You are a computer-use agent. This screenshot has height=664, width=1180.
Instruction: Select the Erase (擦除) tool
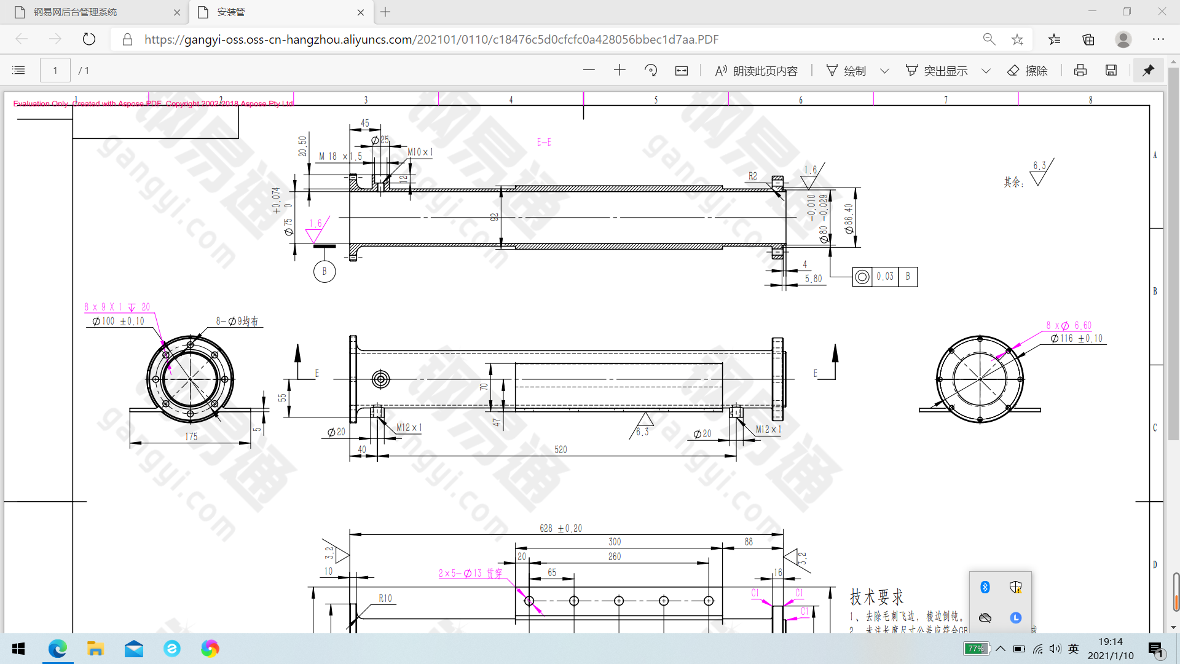1028,71
